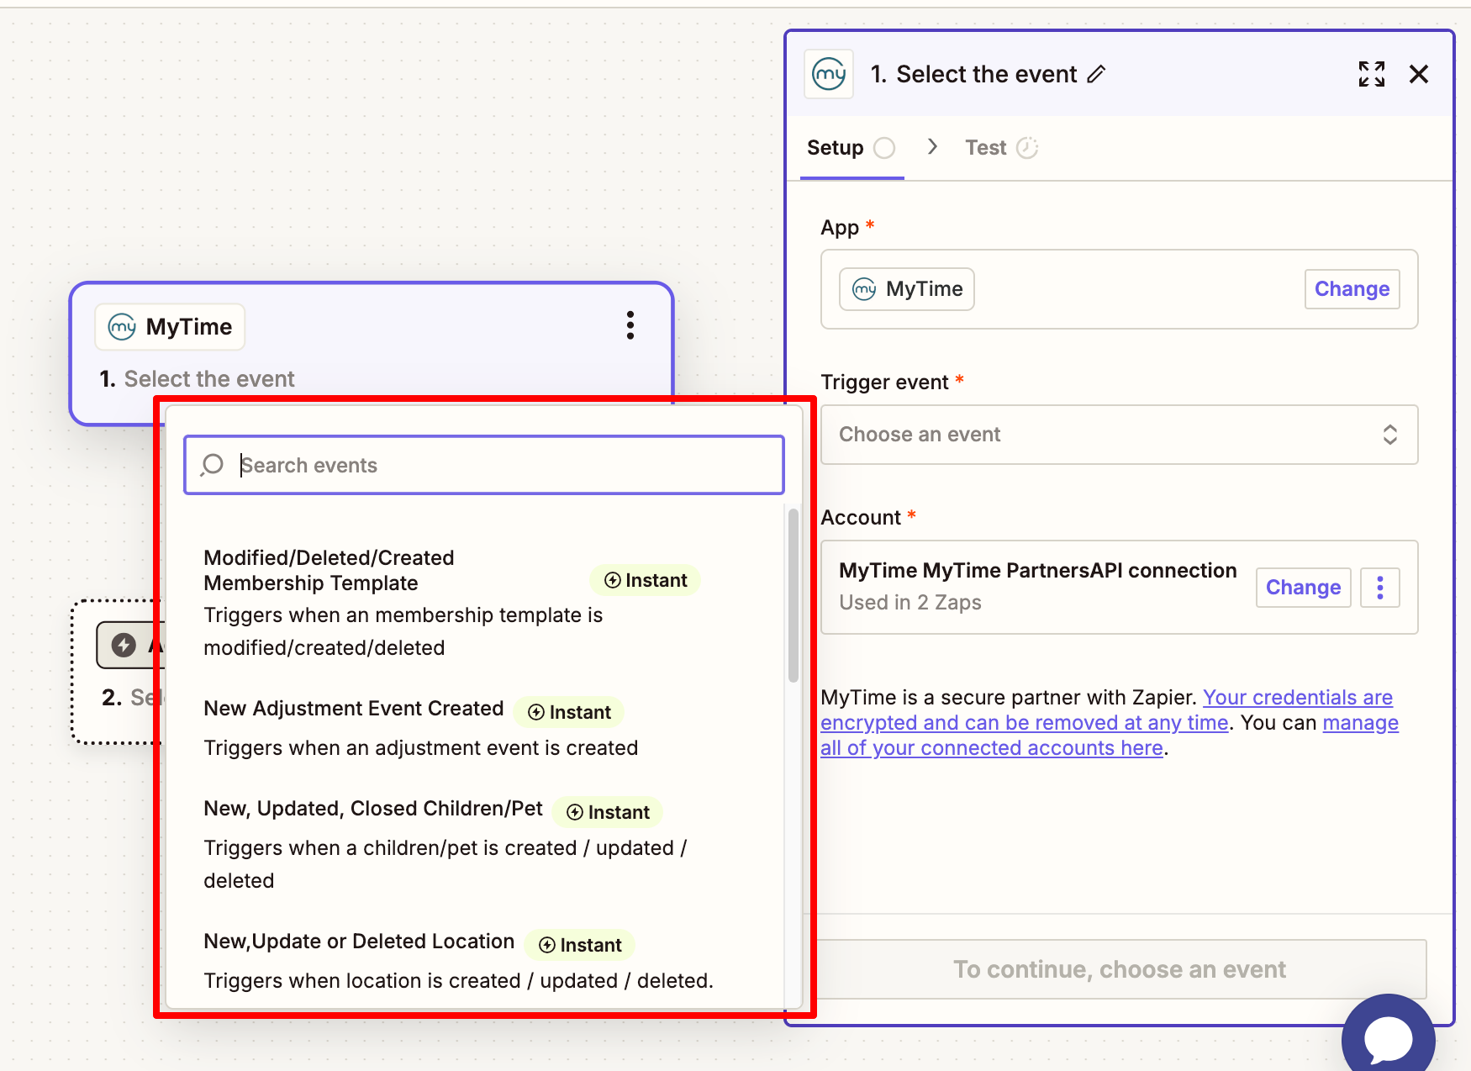The height and width of the screenshot is (1071, 1471).
Task: Select the step 1 Select the event card
Action: pyautogui.click(x=372, y=353)
